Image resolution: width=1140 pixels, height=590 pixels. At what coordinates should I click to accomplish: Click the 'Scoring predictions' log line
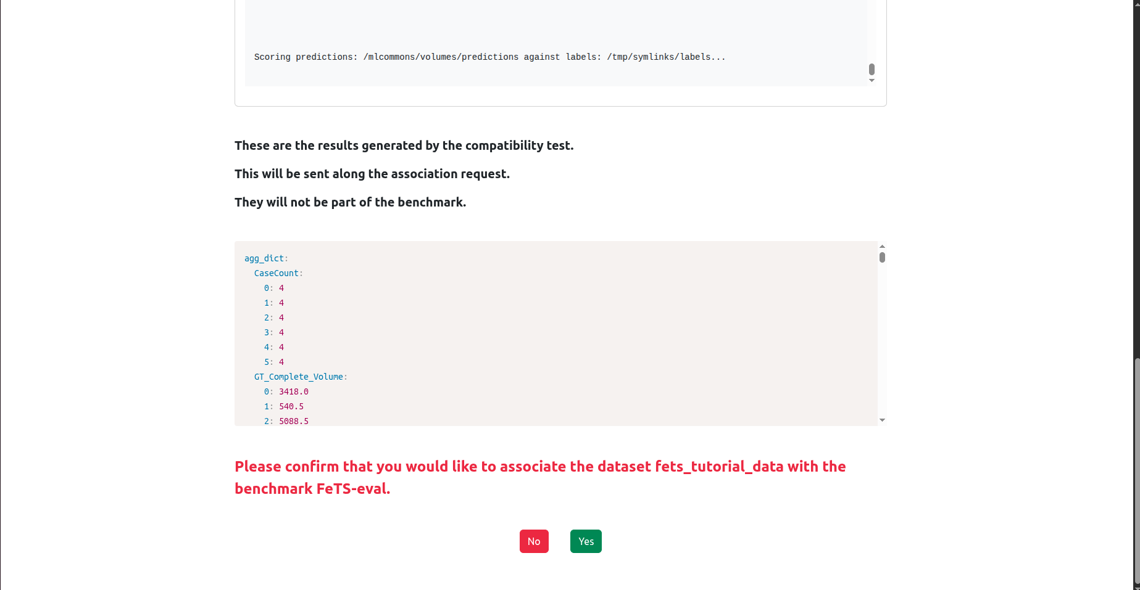point(489,57)
